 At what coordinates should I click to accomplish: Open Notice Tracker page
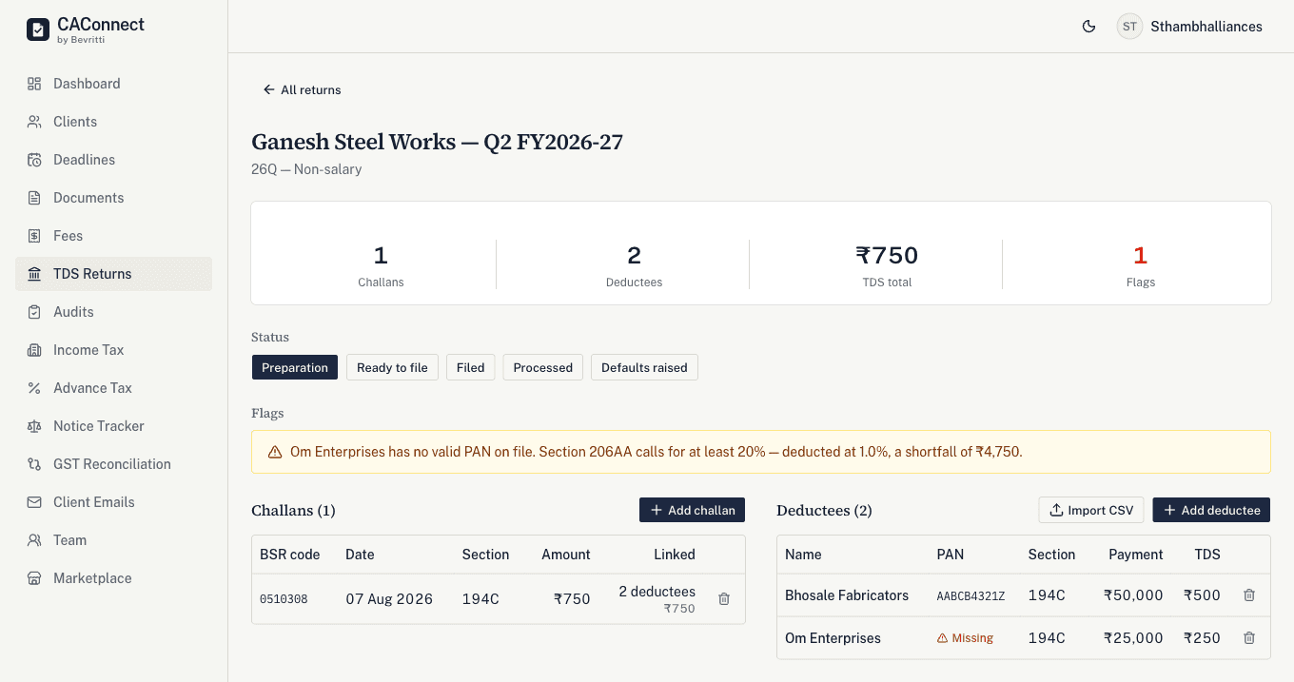coord(113,426)
